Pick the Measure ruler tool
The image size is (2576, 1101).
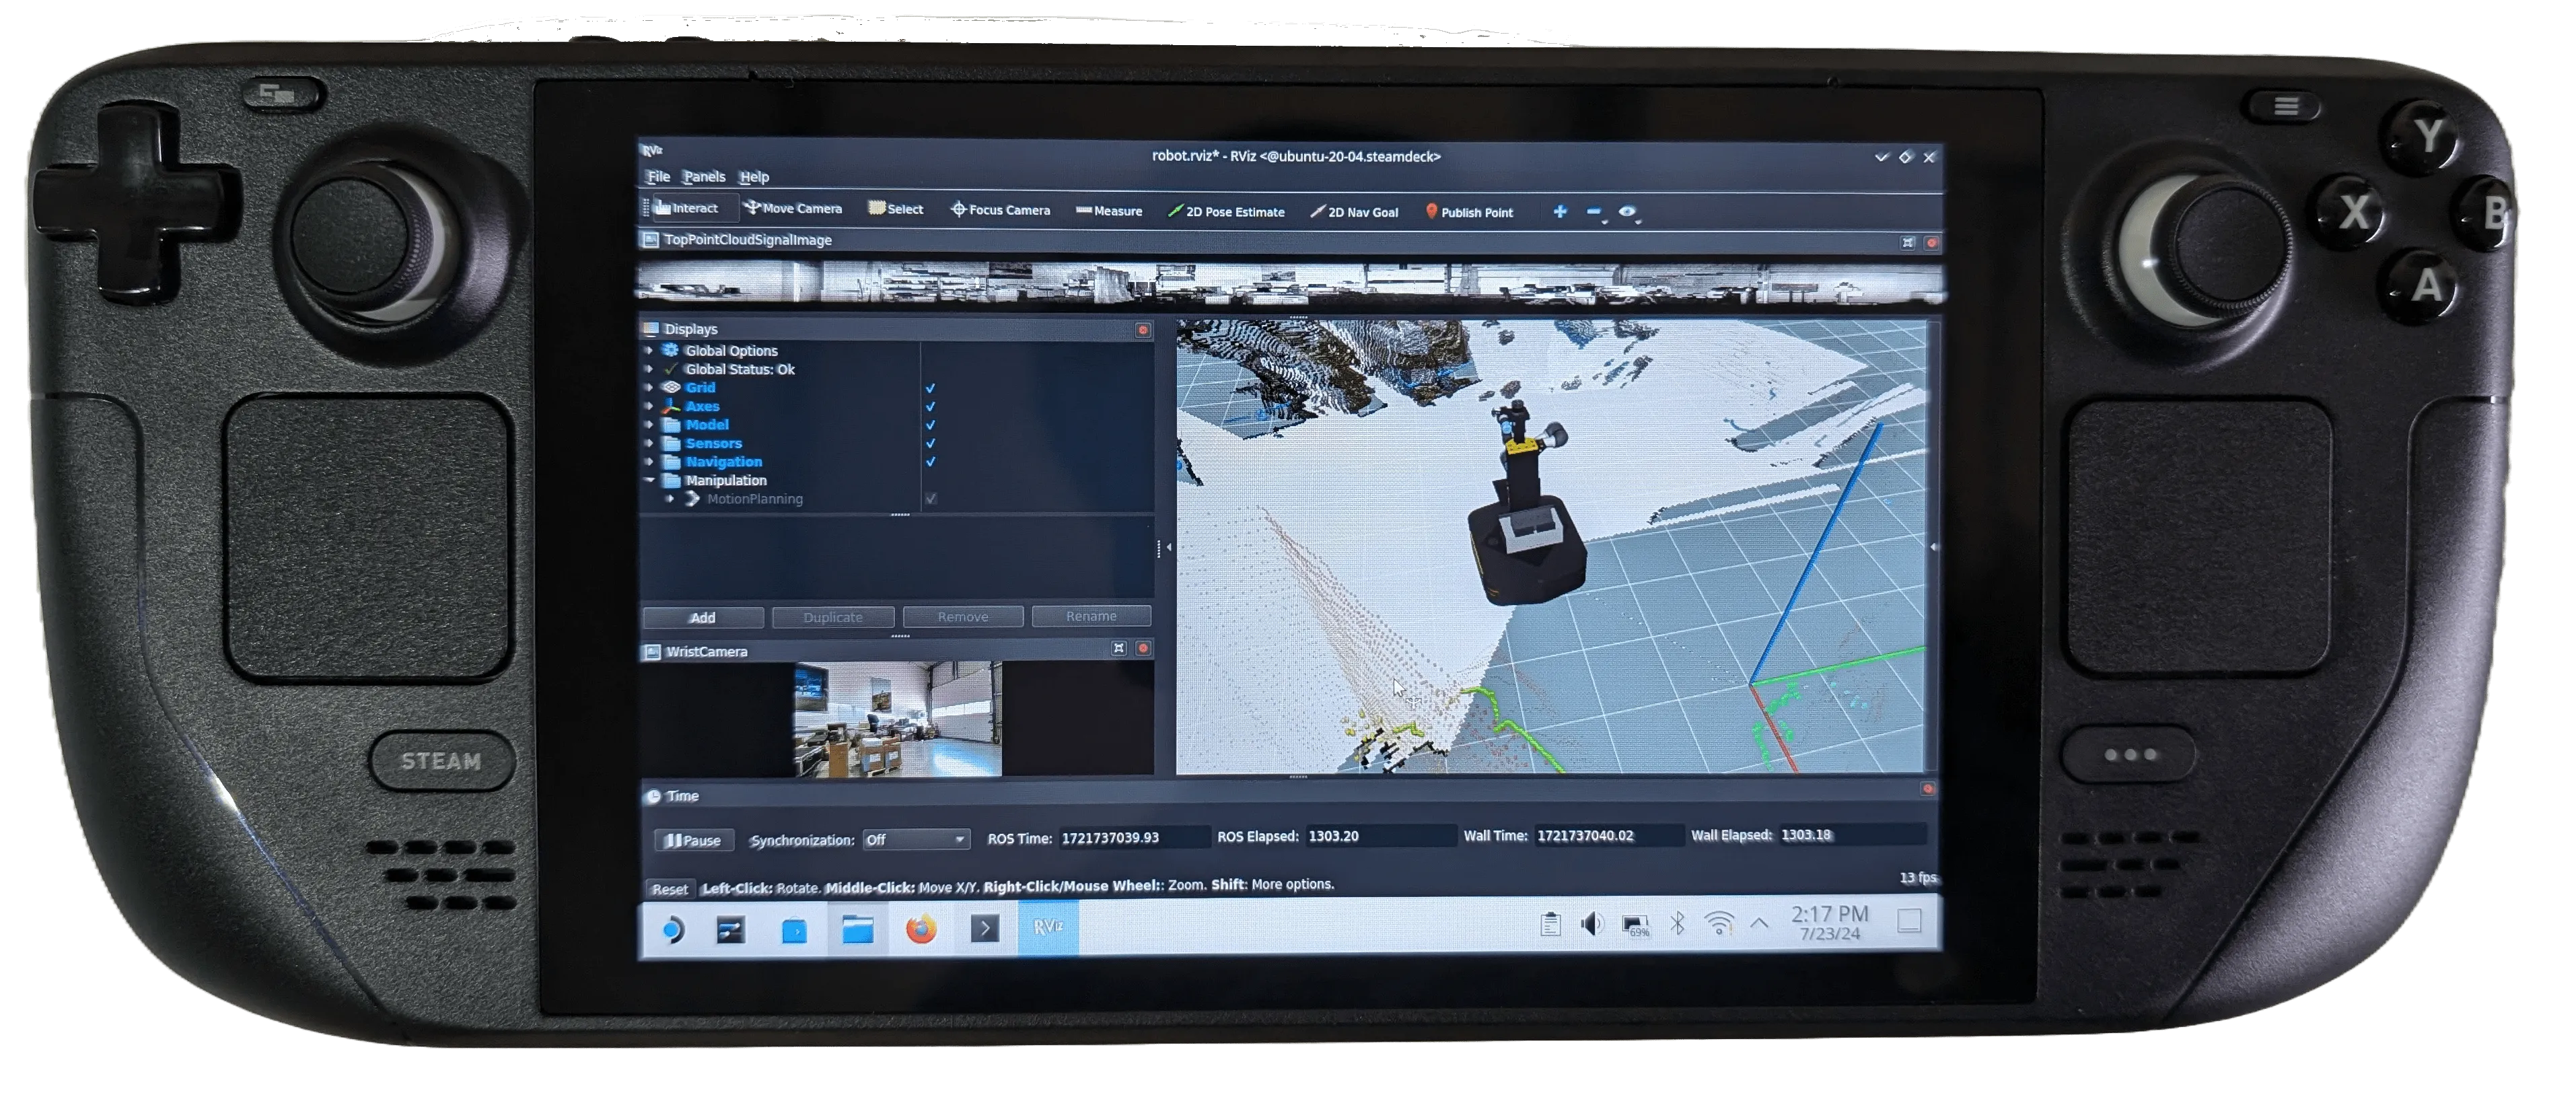point(1109,211)
